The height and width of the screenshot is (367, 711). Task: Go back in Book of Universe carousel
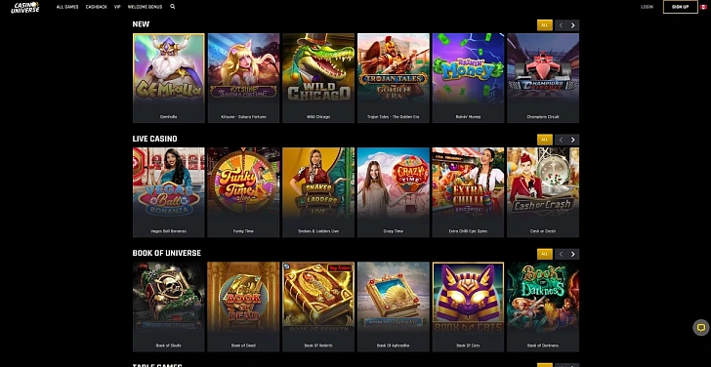click(561, 254)
